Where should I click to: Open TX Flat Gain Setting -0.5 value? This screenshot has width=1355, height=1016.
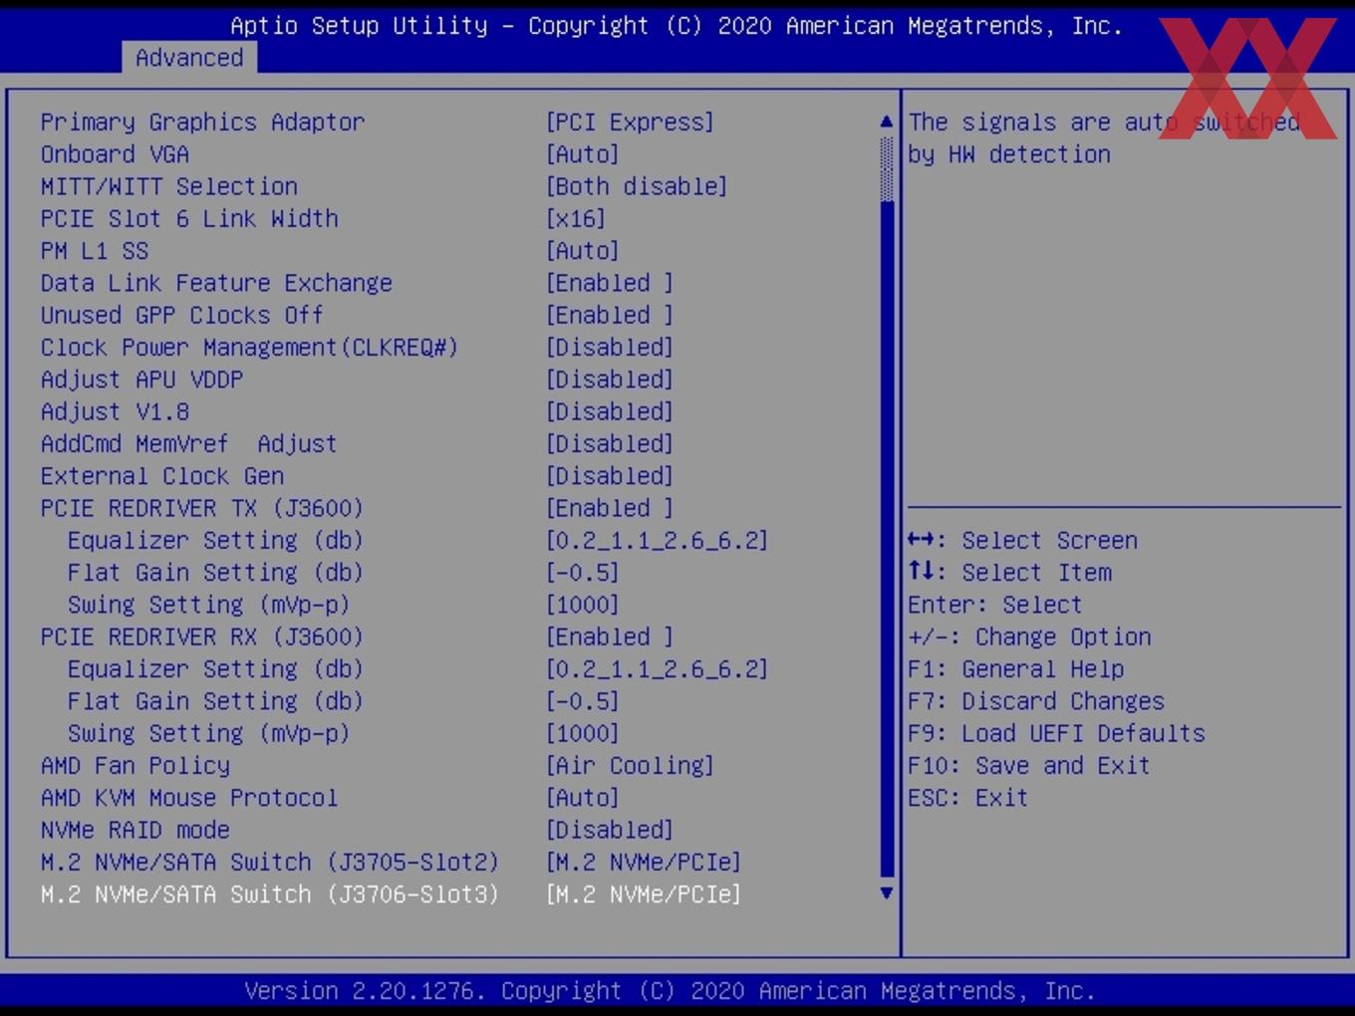coord(582,573)
